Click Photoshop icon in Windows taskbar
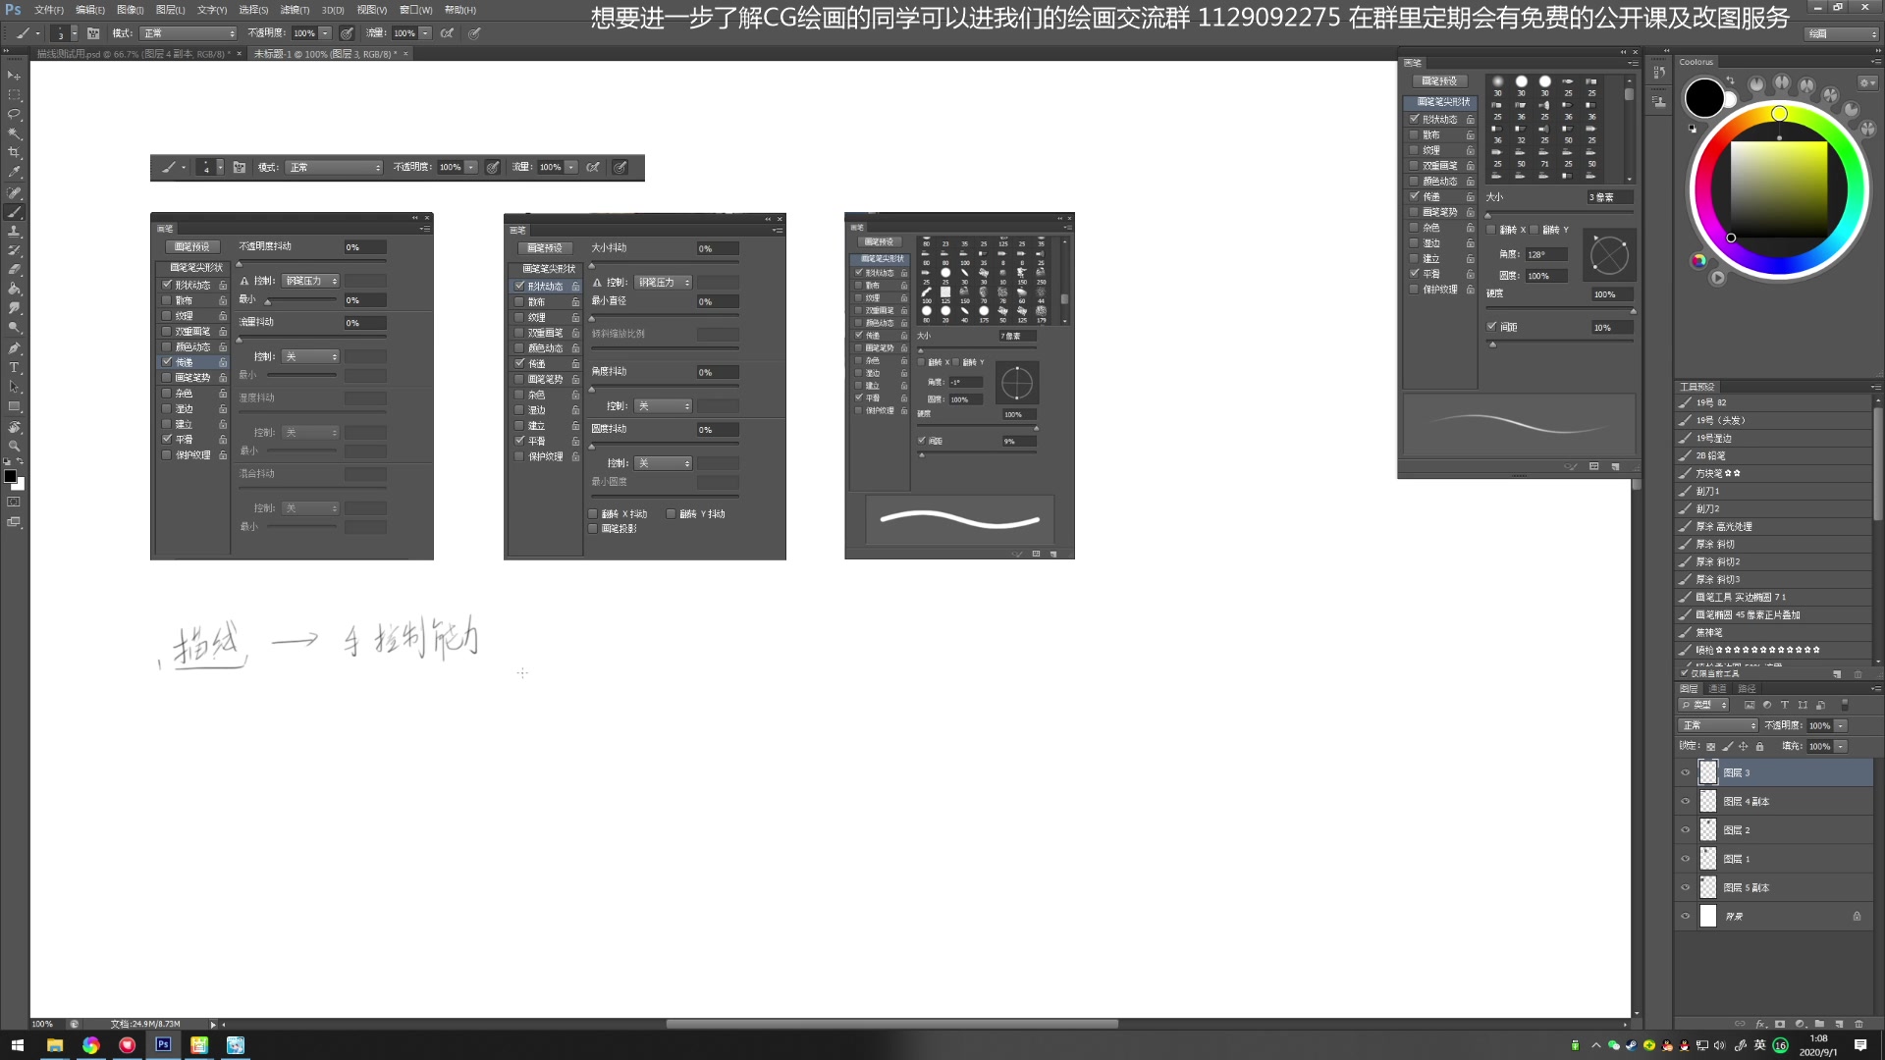Screen dimensions: 1885x1060 [163, 1044]
